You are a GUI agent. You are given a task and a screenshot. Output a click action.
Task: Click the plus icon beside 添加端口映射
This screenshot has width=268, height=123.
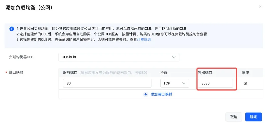coord(146,94)
